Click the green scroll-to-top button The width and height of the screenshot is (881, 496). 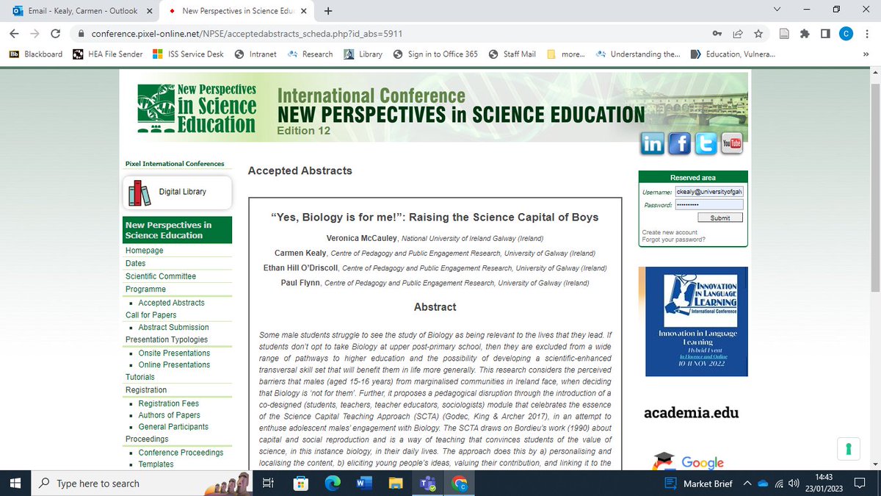(848, 448)
